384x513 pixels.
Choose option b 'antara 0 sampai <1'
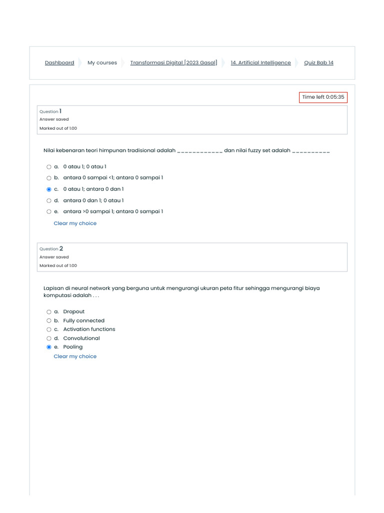(x=49, y=178)
